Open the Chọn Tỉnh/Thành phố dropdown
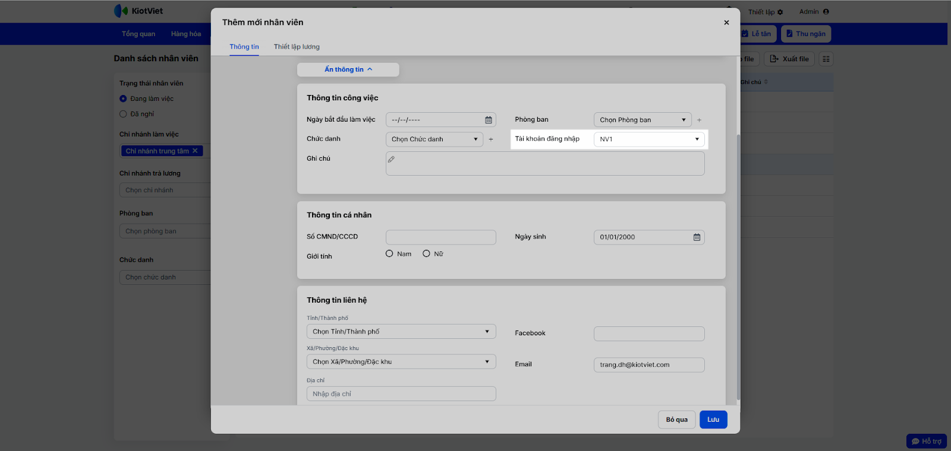951x451 pixels. coord(401,332)
